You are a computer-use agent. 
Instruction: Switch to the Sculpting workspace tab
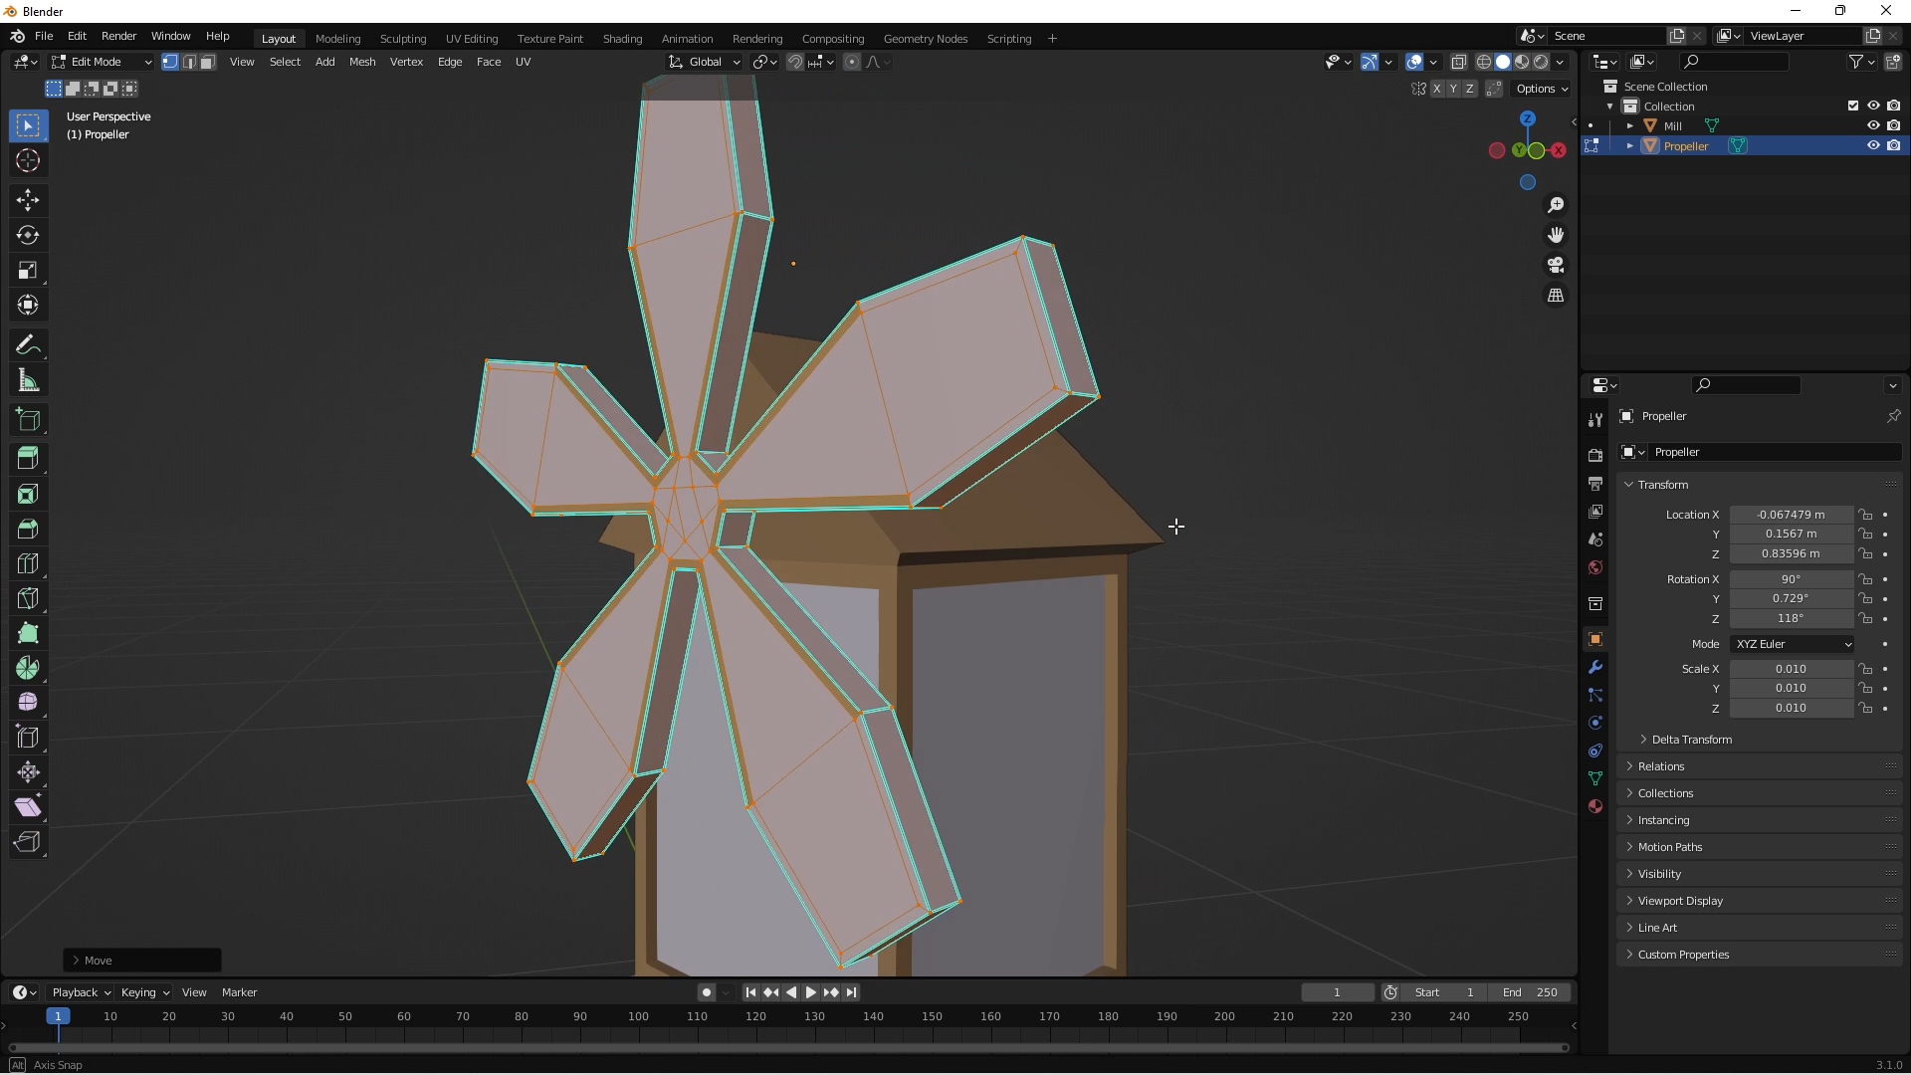[x=403, y=39]
